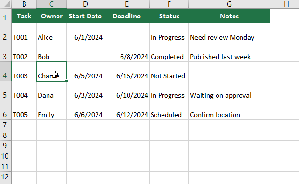This screenshot has height=184, width=299.
Task: Select the cell containing Alice
Action: pyautogui.click(x=51, y=33)
